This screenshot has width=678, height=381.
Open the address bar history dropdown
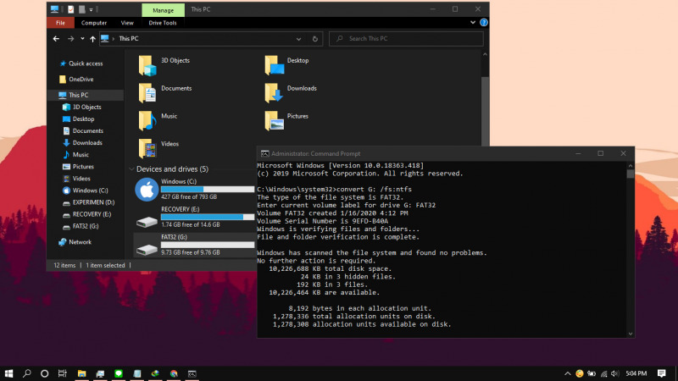click(x=298, y=39)
